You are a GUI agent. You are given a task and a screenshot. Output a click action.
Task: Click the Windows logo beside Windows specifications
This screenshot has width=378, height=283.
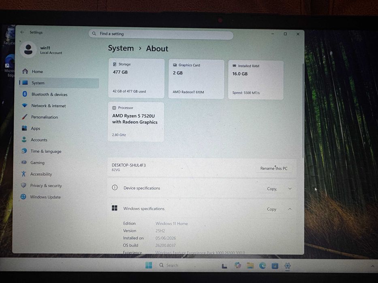coord(115,208)
